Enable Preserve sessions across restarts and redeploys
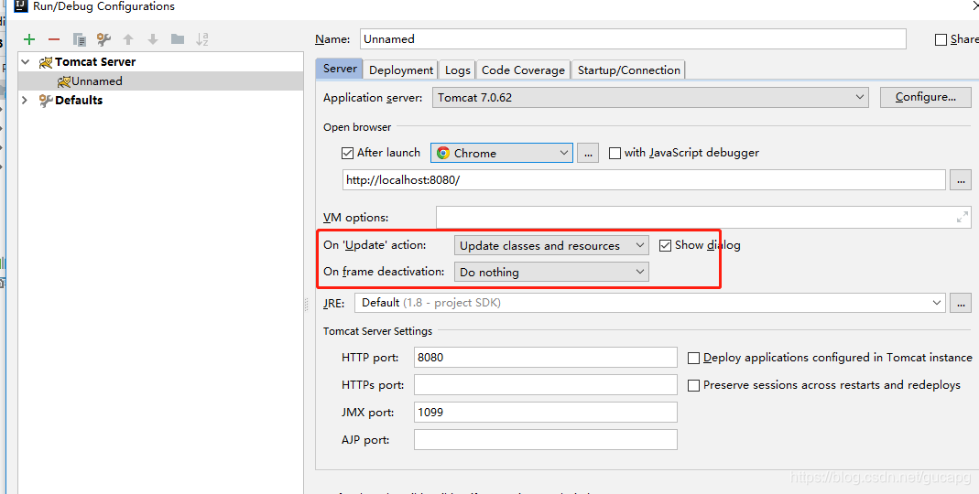This screenshot has height=494, width=979. 693,385
